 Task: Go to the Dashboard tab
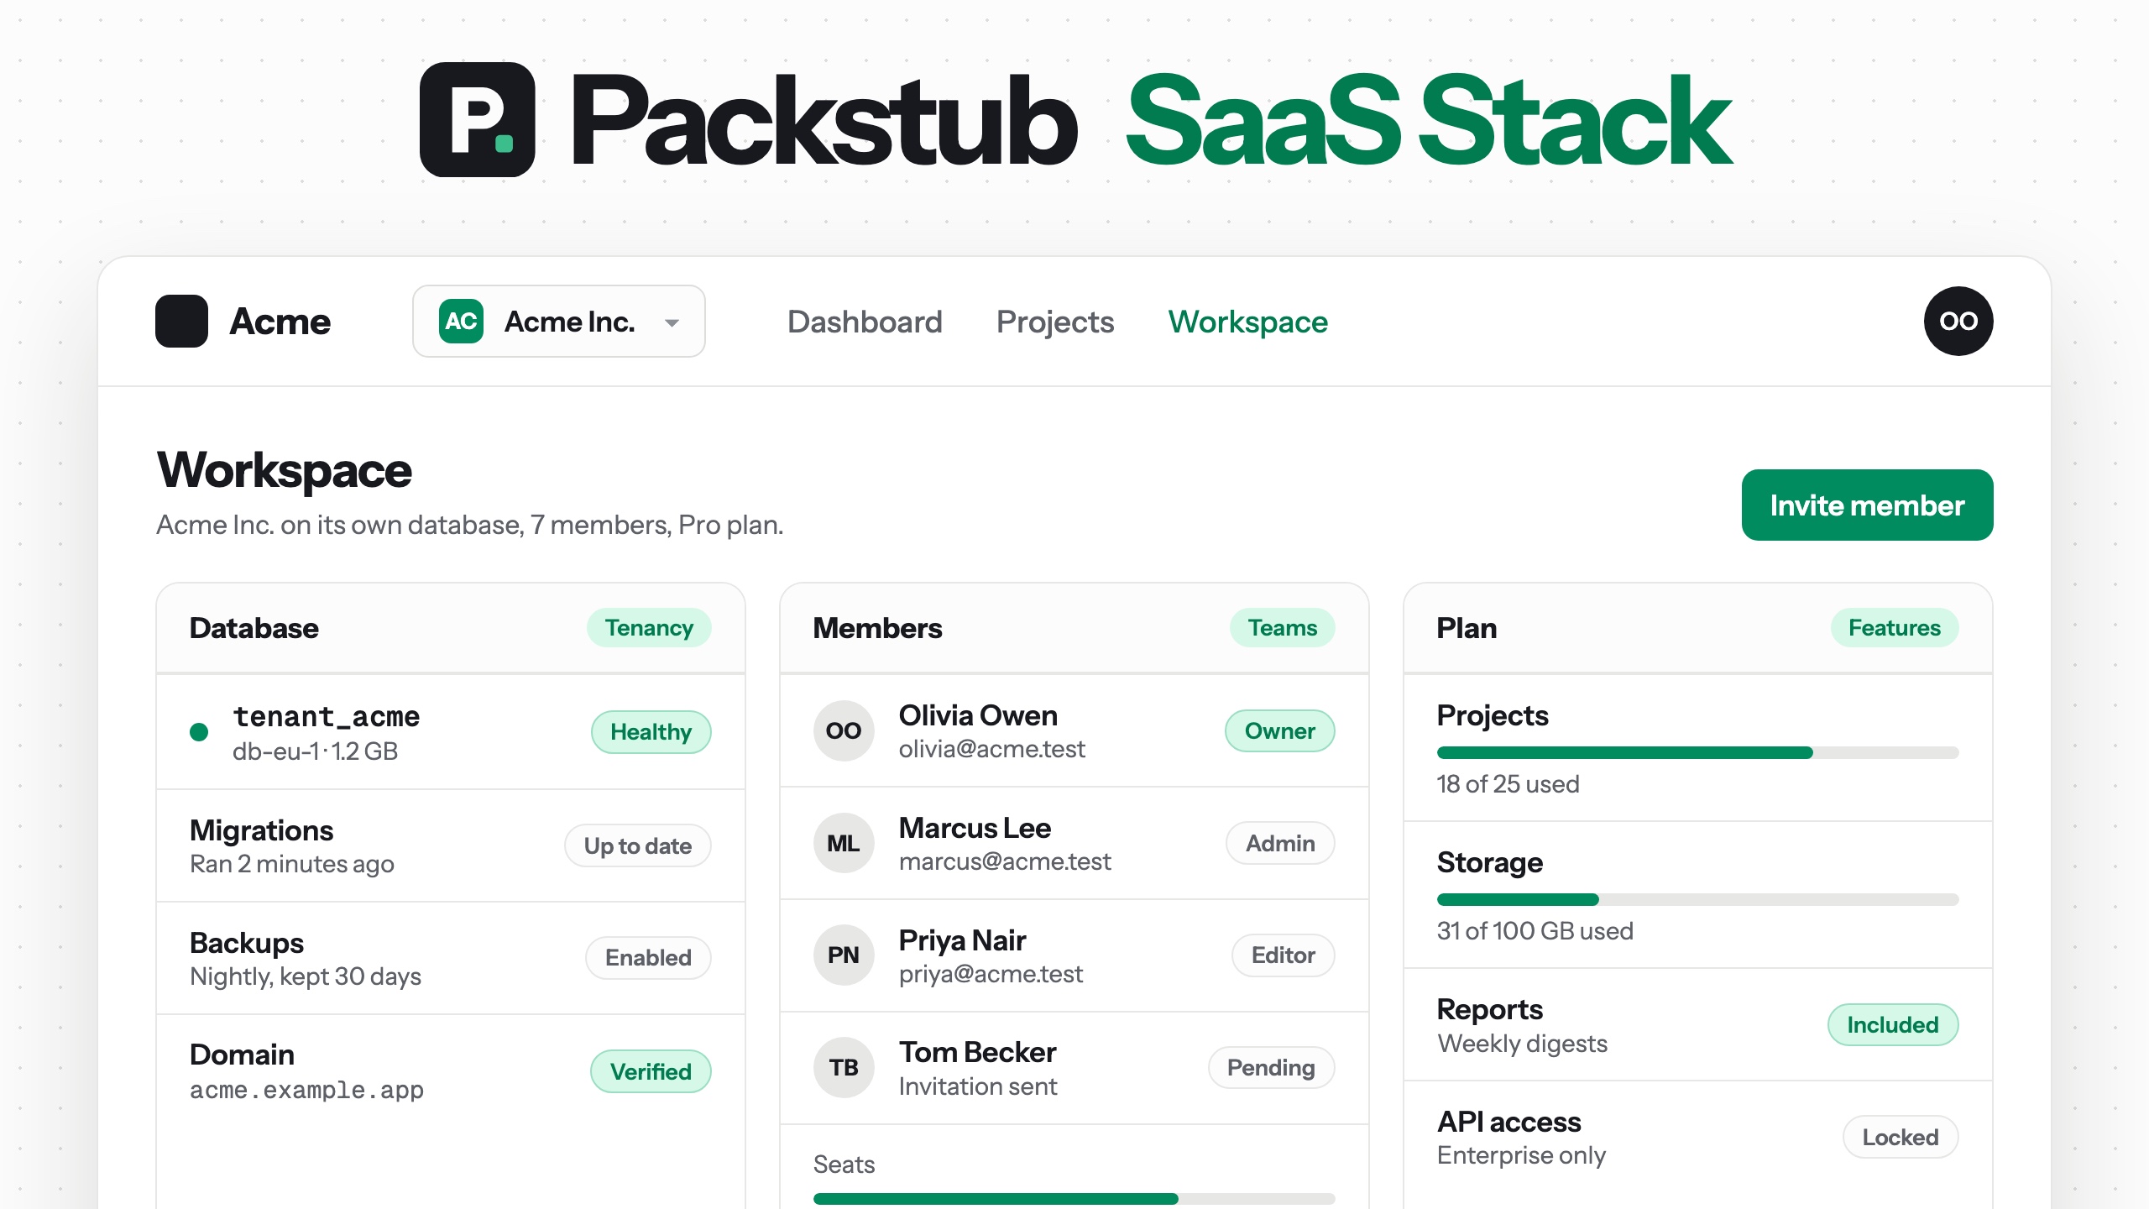tap(865, 322)
